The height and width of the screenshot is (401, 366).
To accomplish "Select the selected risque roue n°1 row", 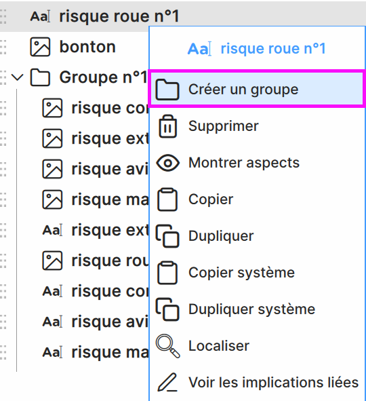I will coord(183,16).
